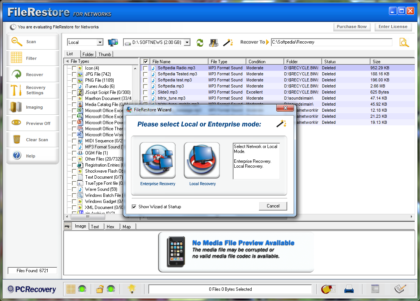Open the D:\ SOFTNEWS drive dropdown
420x301 pixels.
click(187, 42)
